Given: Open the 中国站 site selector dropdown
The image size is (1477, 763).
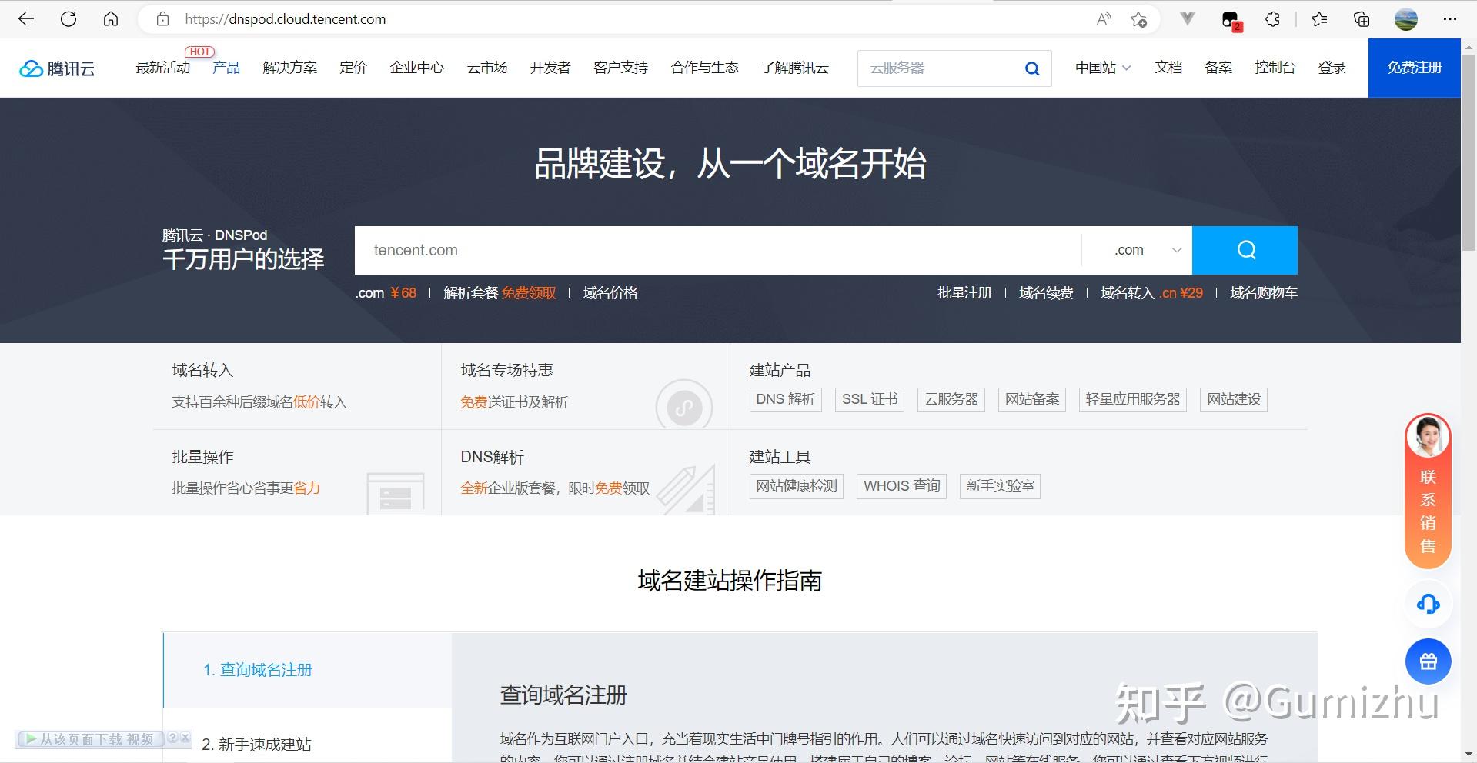Looking at the screenshot, I should tap(1102, 68).
